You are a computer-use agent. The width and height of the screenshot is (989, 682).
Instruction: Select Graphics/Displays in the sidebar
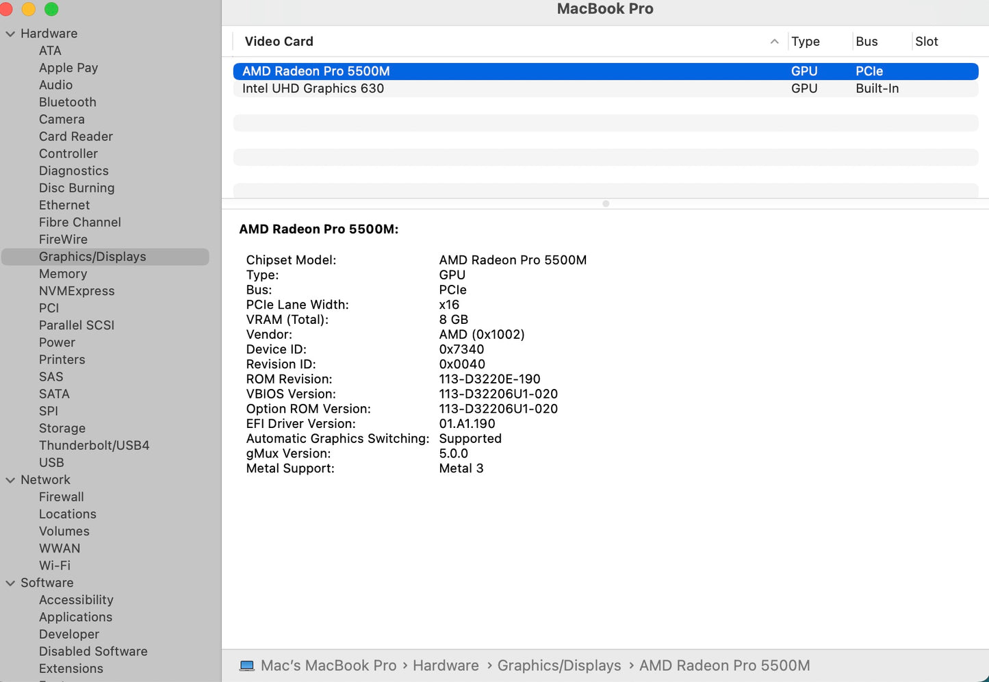92,256
